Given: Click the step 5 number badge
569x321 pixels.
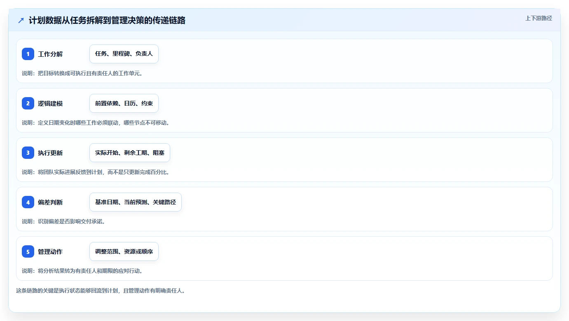Looking at the screenshot, I should [28, 251].
